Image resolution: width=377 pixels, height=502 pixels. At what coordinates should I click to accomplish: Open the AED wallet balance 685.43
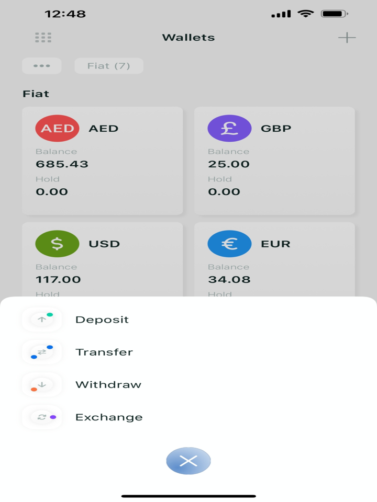point(62,164)
